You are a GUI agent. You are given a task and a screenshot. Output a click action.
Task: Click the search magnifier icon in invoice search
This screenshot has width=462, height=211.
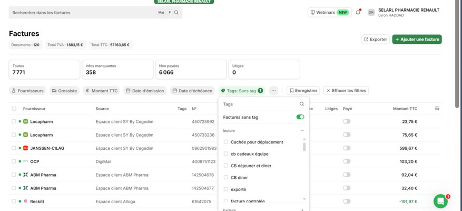[x=176, y=12]
